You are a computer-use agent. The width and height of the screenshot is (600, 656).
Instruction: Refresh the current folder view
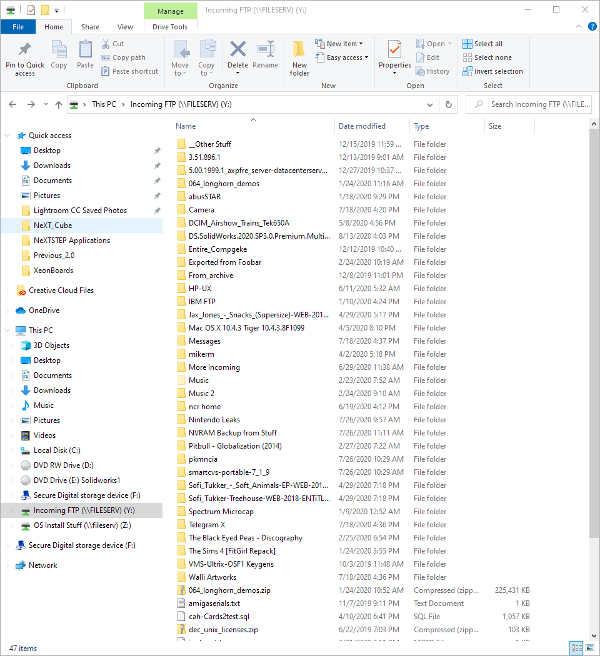(448, 105)
